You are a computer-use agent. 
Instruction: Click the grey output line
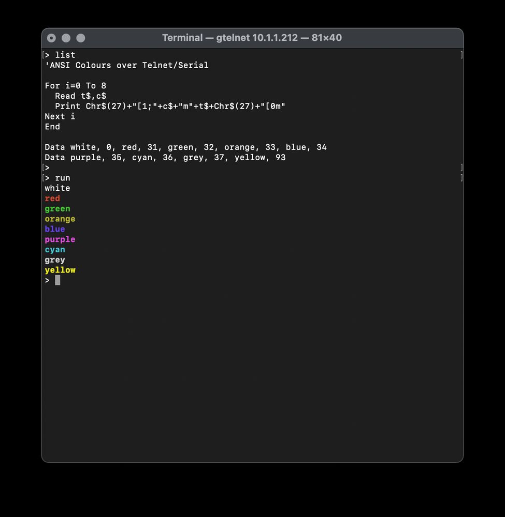[x=54, y=260]
